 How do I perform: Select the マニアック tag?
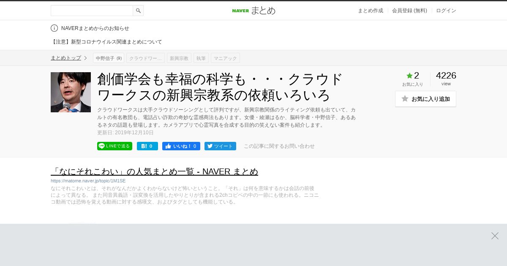[x=225, y=58]
